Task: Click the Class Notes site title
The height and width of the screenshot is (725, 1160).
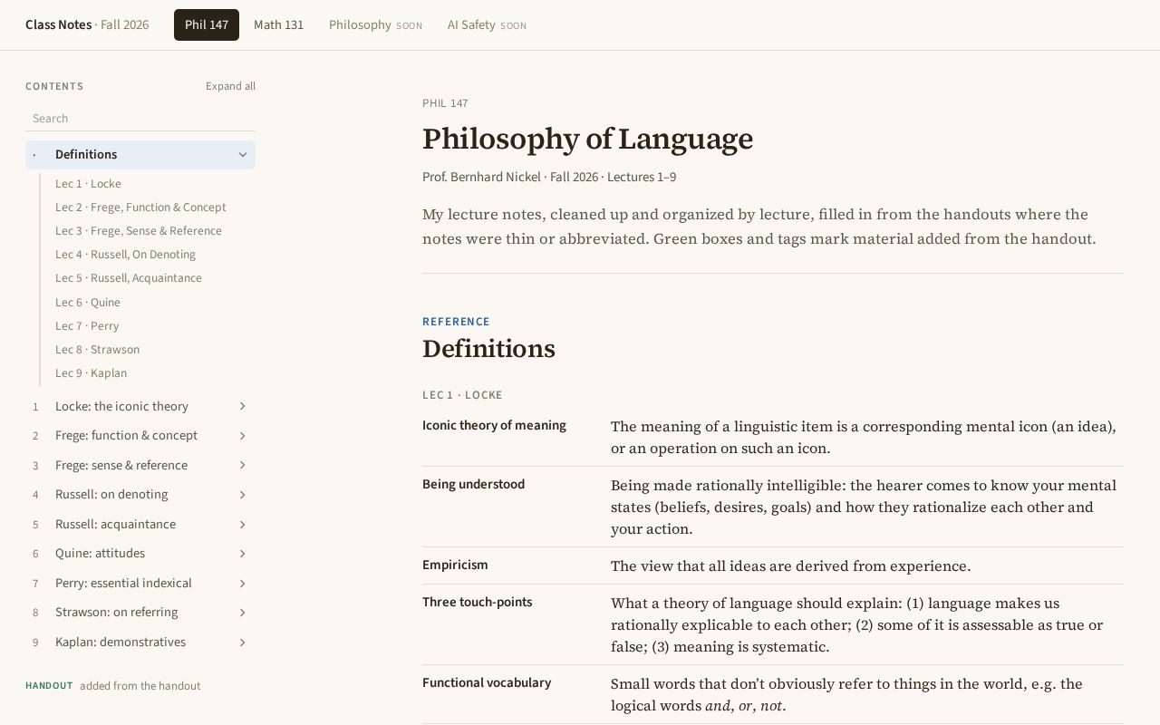Action: pos(58,25)
